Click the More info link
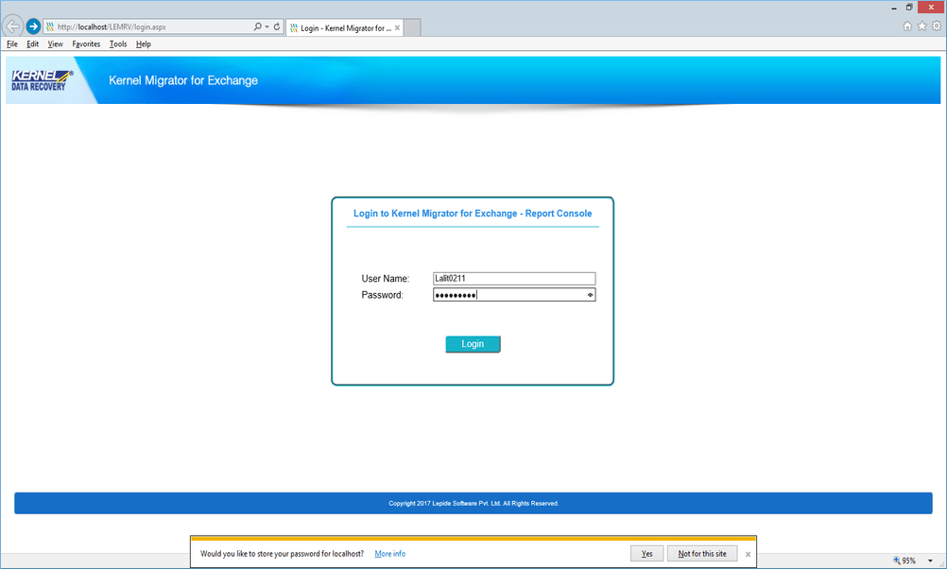The height and width of the screenshot is (569, 947). click(x=390, y=554)
